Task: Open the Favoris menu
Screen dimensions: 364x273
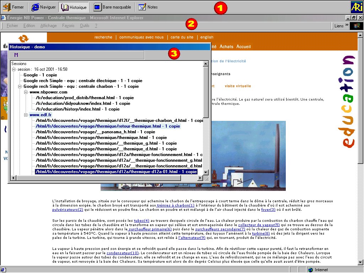Action: point(68,26)
